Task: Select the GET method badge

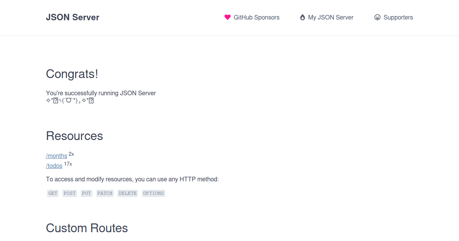Action: [52, 193]
